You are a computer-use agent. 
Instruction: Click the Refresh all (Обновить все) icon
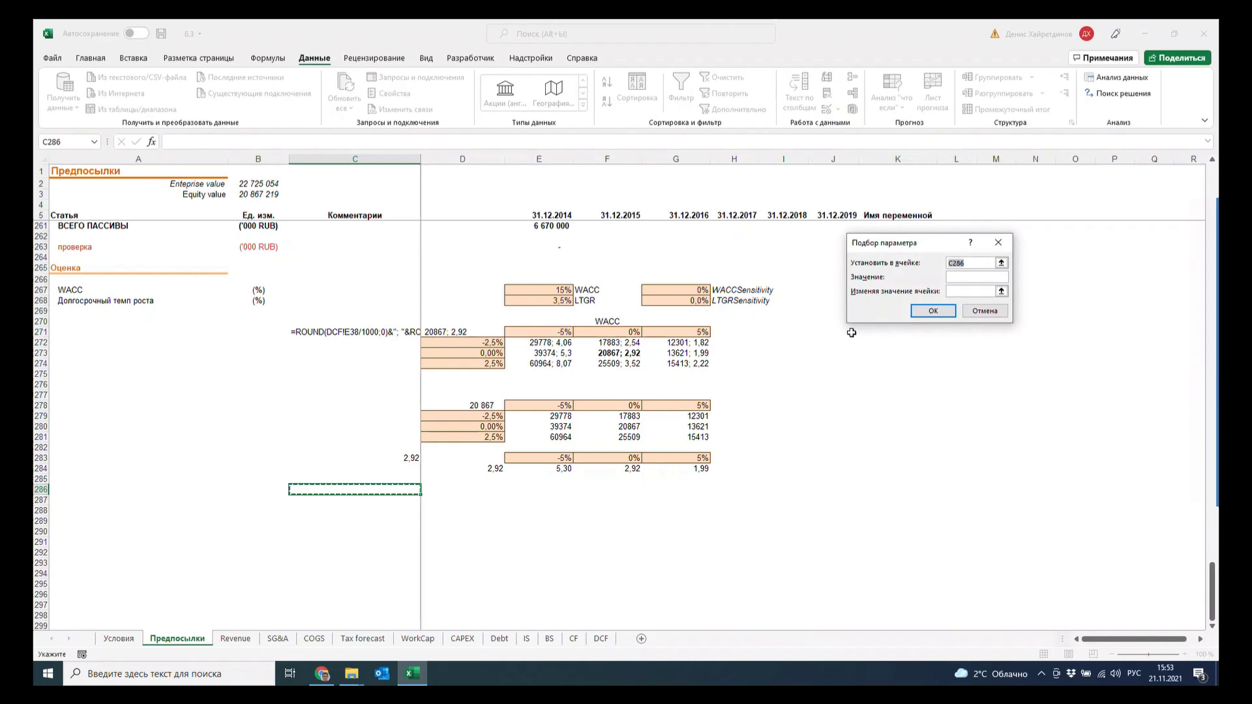point(344,82)
